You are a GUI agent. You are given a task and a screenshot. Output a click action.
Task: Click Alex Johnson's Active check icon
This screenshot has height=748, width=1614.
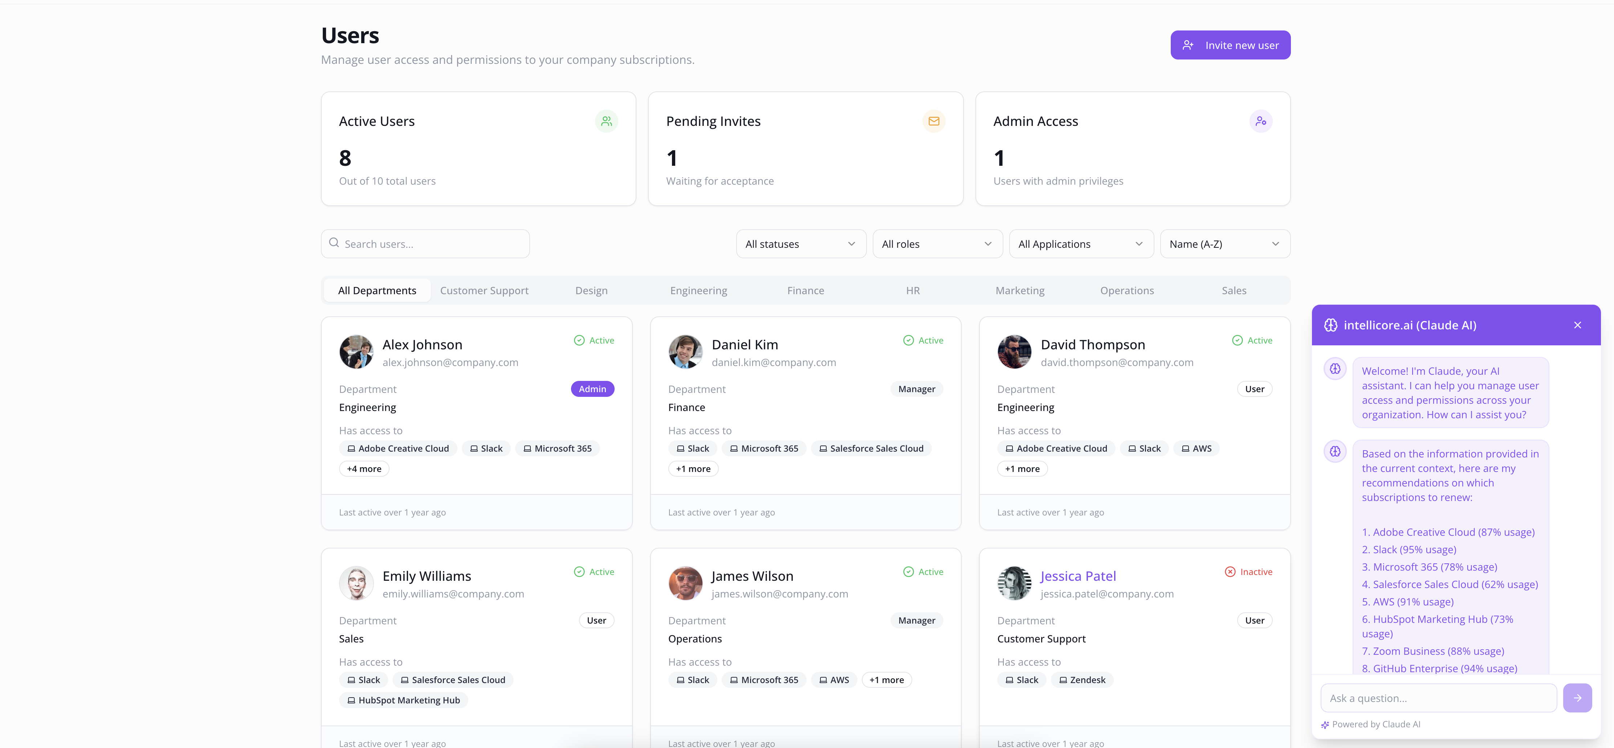point(579,341)
